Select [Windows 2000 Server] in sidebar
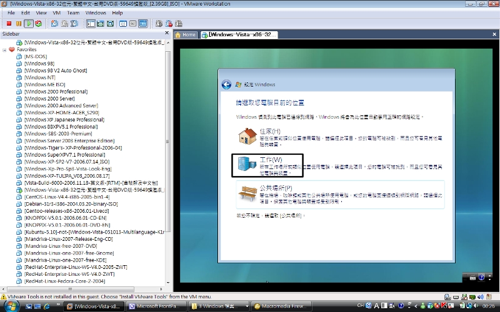 point(49,99)
